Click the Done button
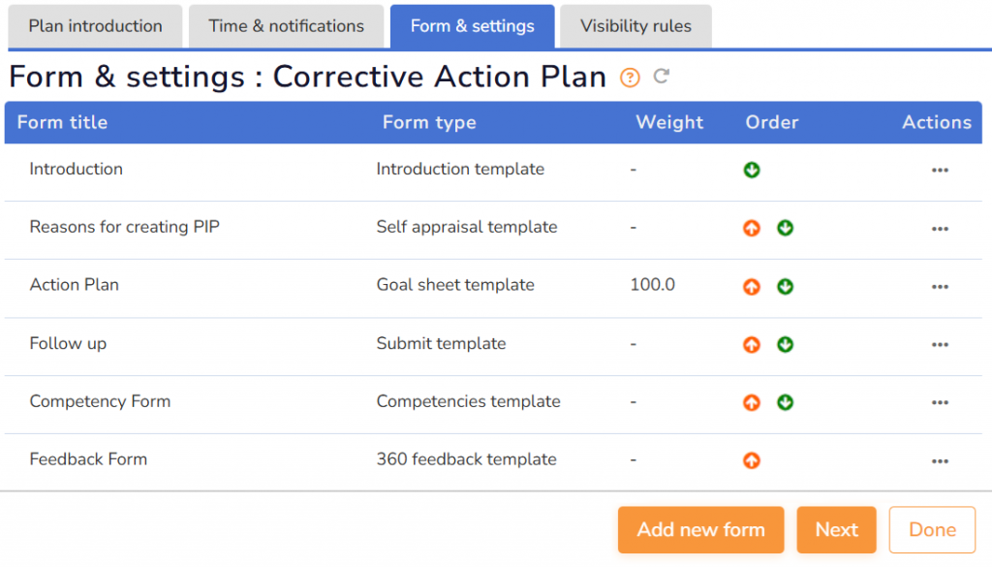Screen dimensions: 992x567 click(x=932, y=529)
